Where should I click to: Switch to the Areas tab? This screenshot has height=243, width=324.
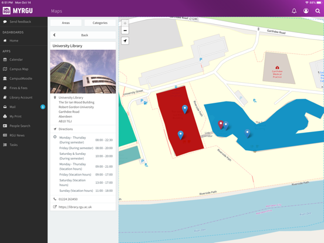pyautogui.click(x=66, y=23)
